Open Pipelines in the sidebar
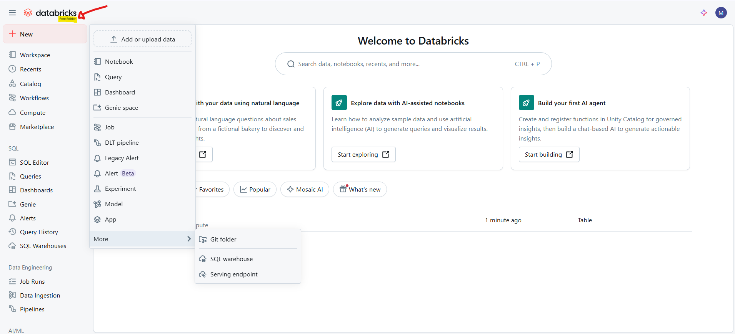The height and width of the screenshot is (334, 735). point(32,309)
